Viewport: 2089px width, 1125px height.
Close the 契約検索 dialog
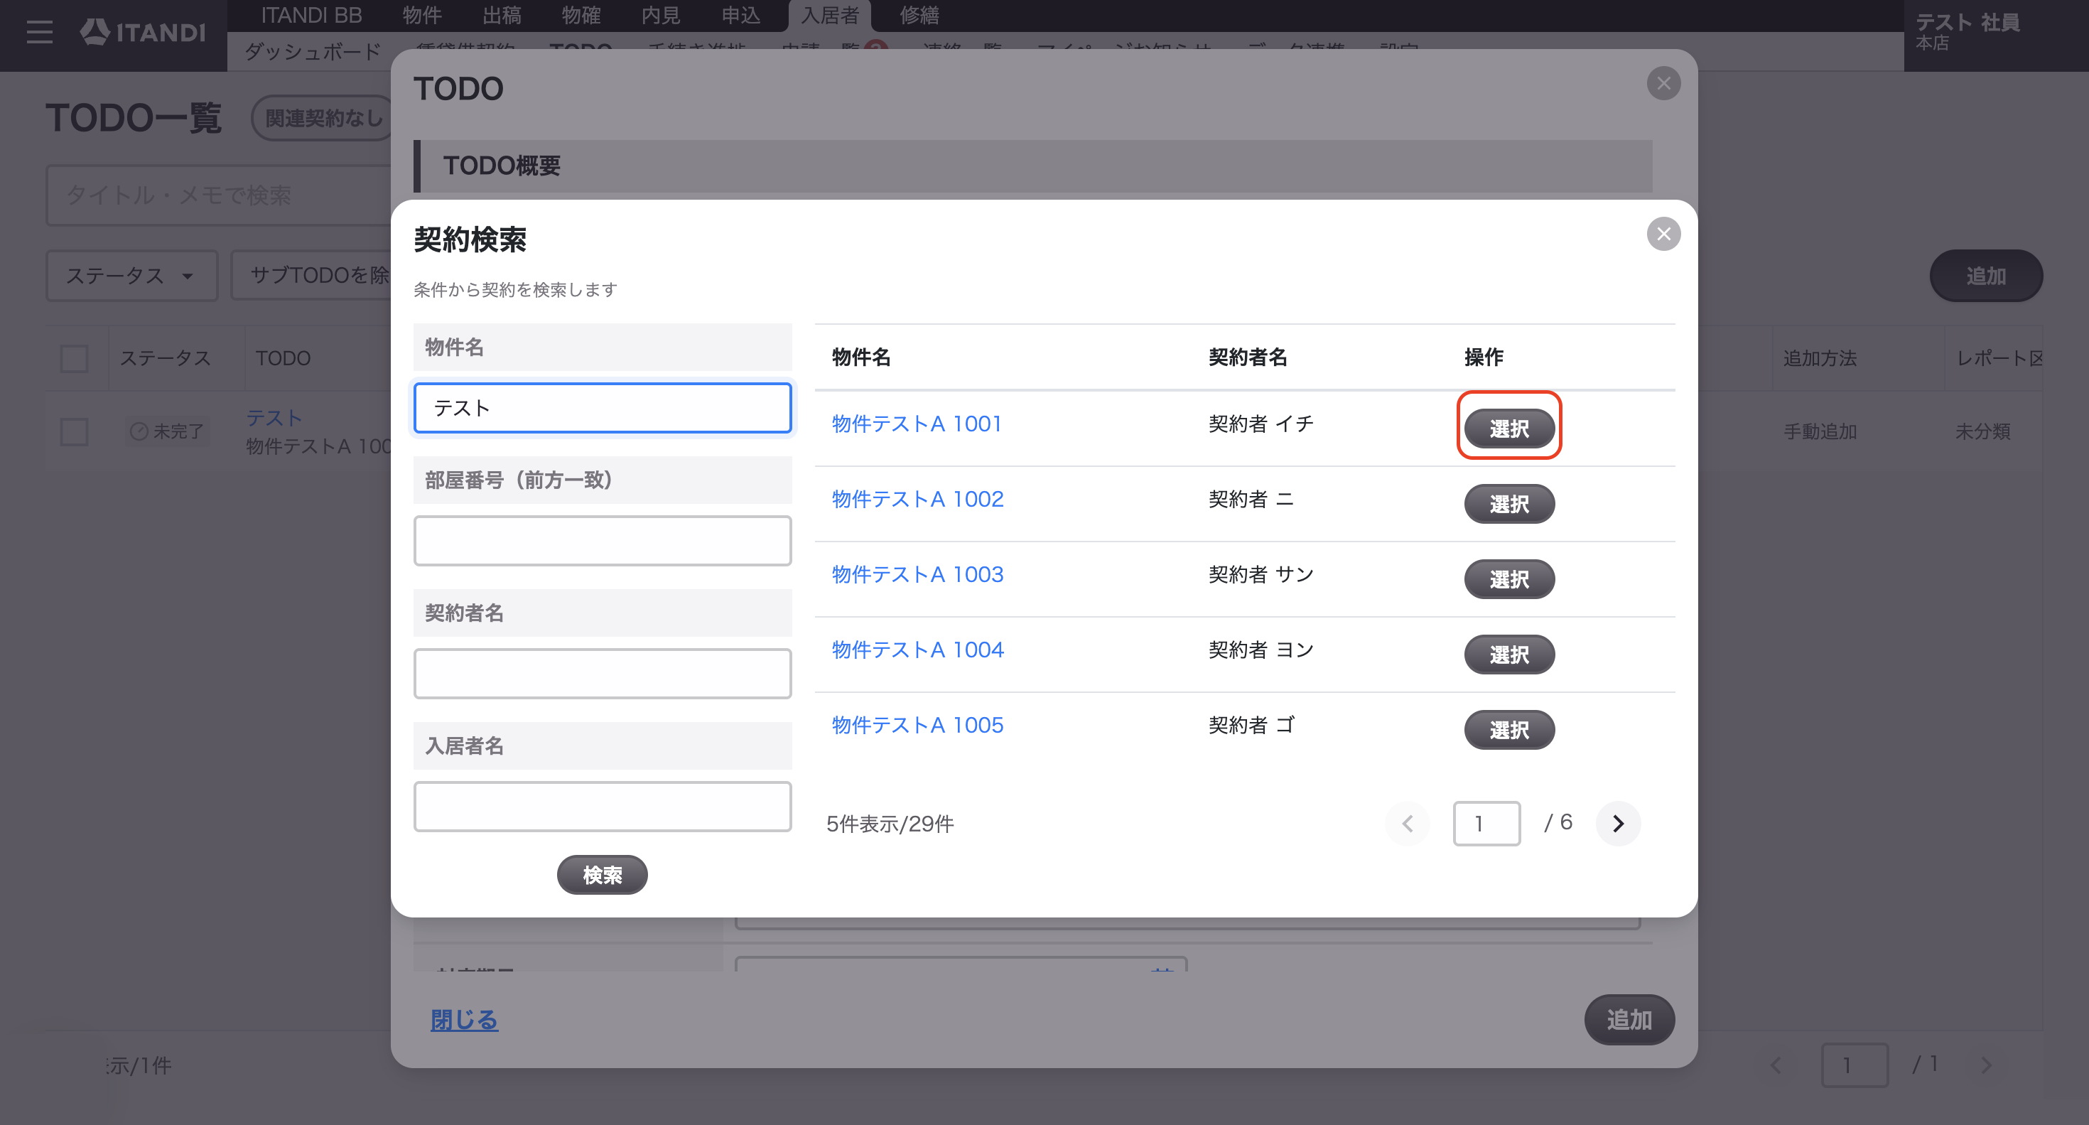coord(1663,235)
